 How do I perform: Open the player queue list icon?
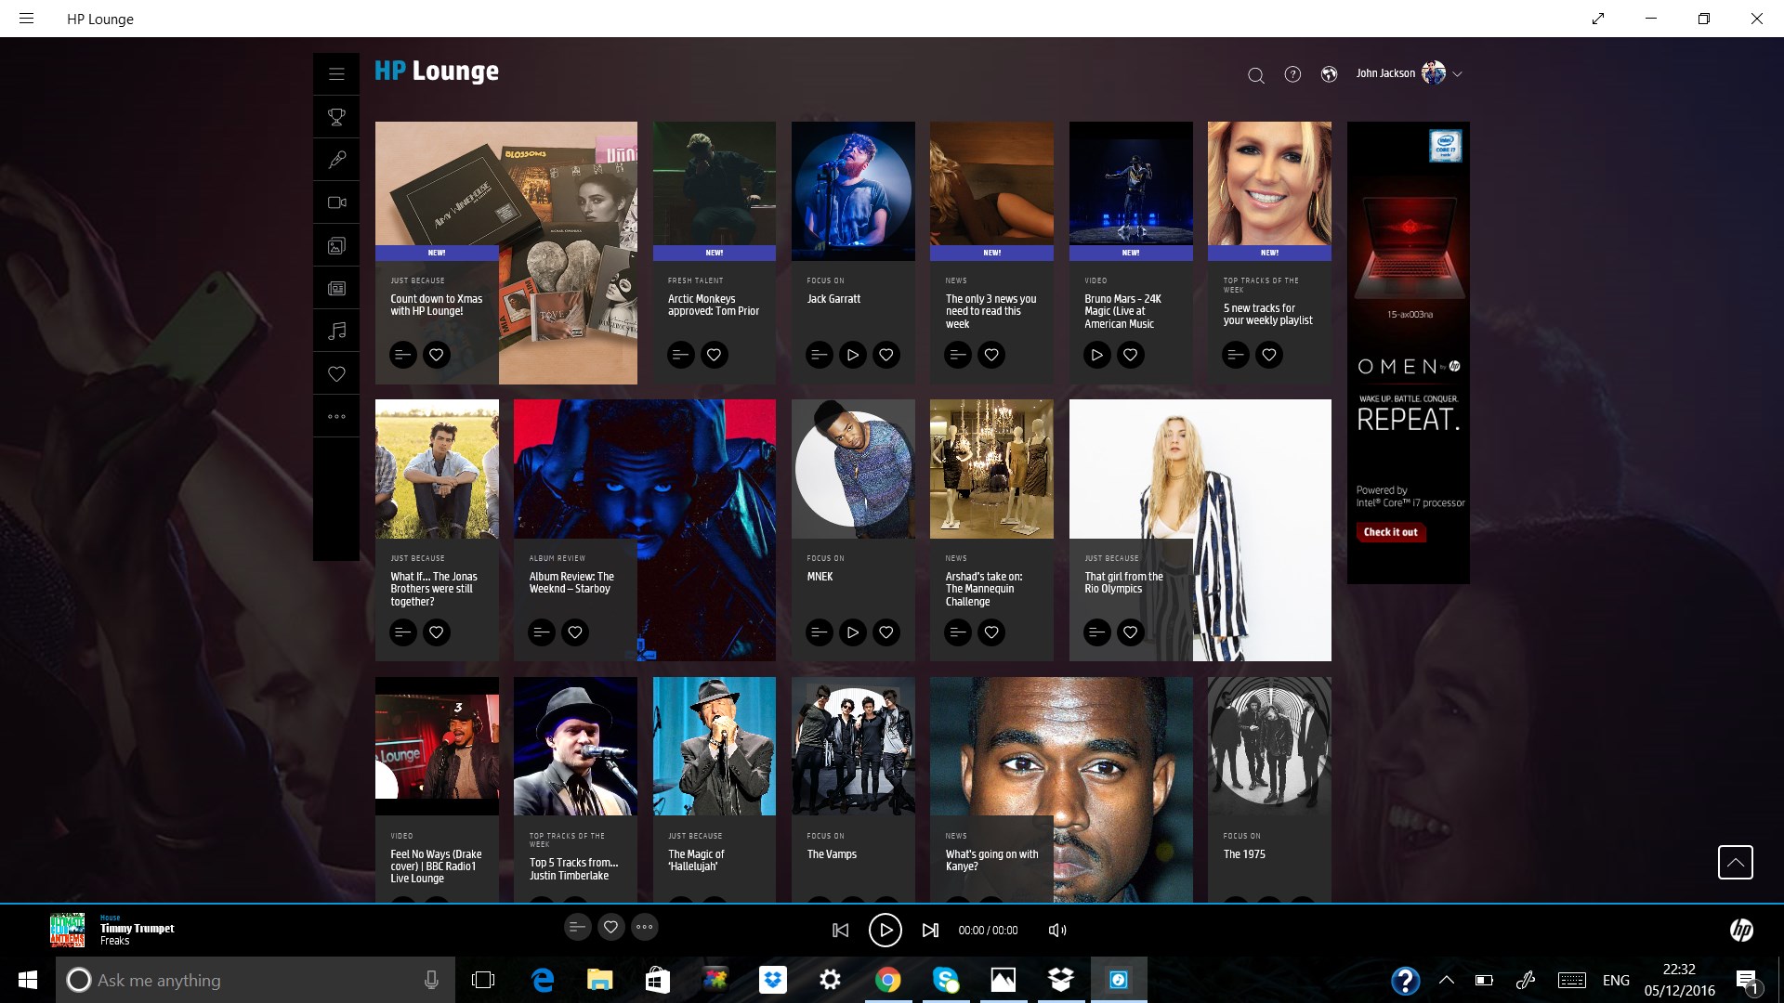pyautogui.click(x=577, y=927)
